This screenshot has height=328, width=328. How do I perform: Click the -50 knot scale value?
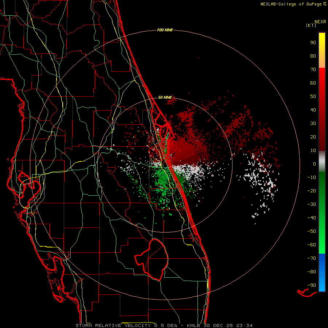pos(312,231)
